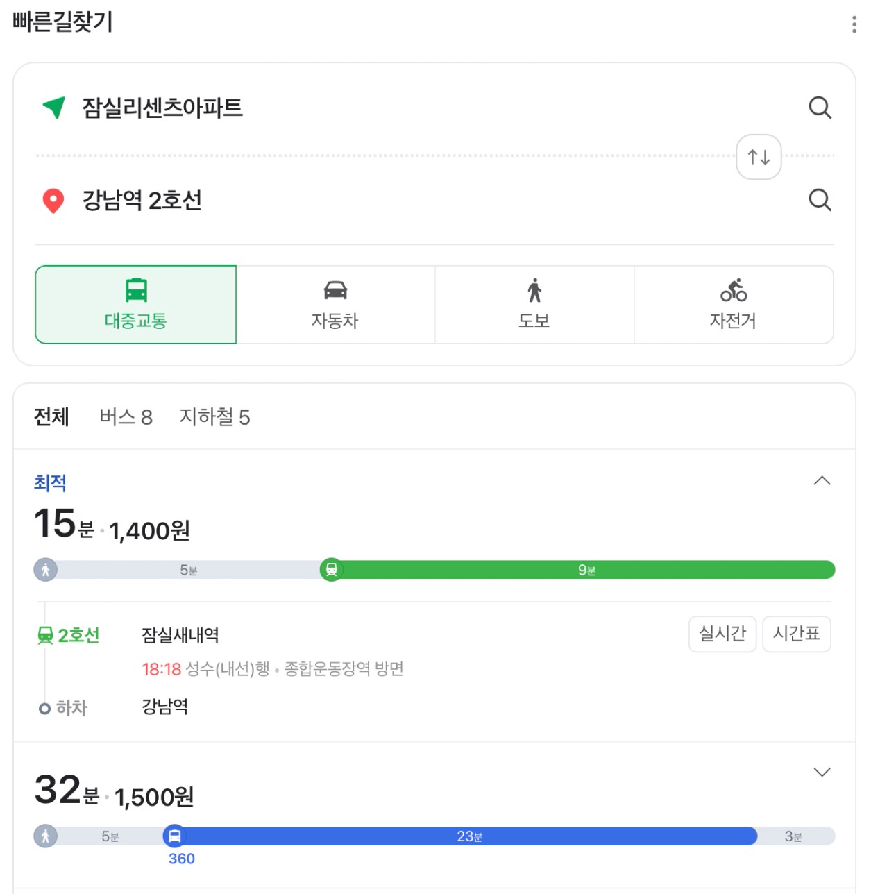The width and height of the screenshot is (871, 894).
Task: Click the green current-location arrow icon
Action: point(53,107)
